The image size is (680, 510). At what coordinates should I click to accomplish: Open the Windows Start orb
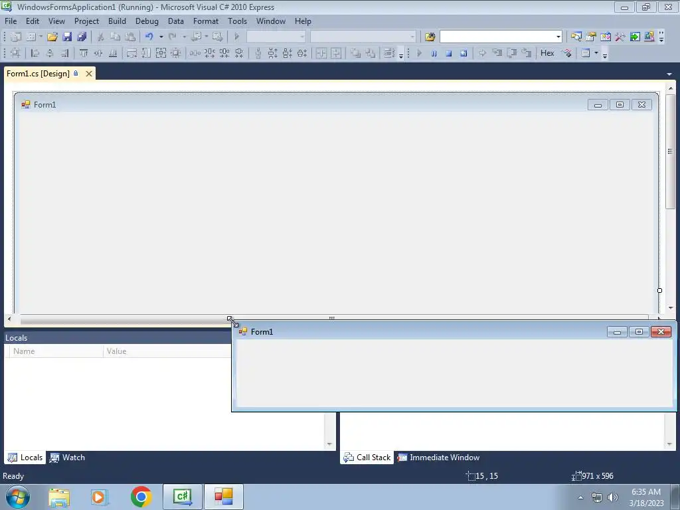(x=18, y=497)
